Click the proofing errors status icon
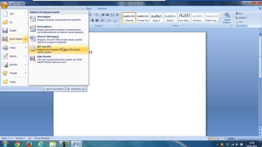The image size is (262, 147). tap(30, 138)
